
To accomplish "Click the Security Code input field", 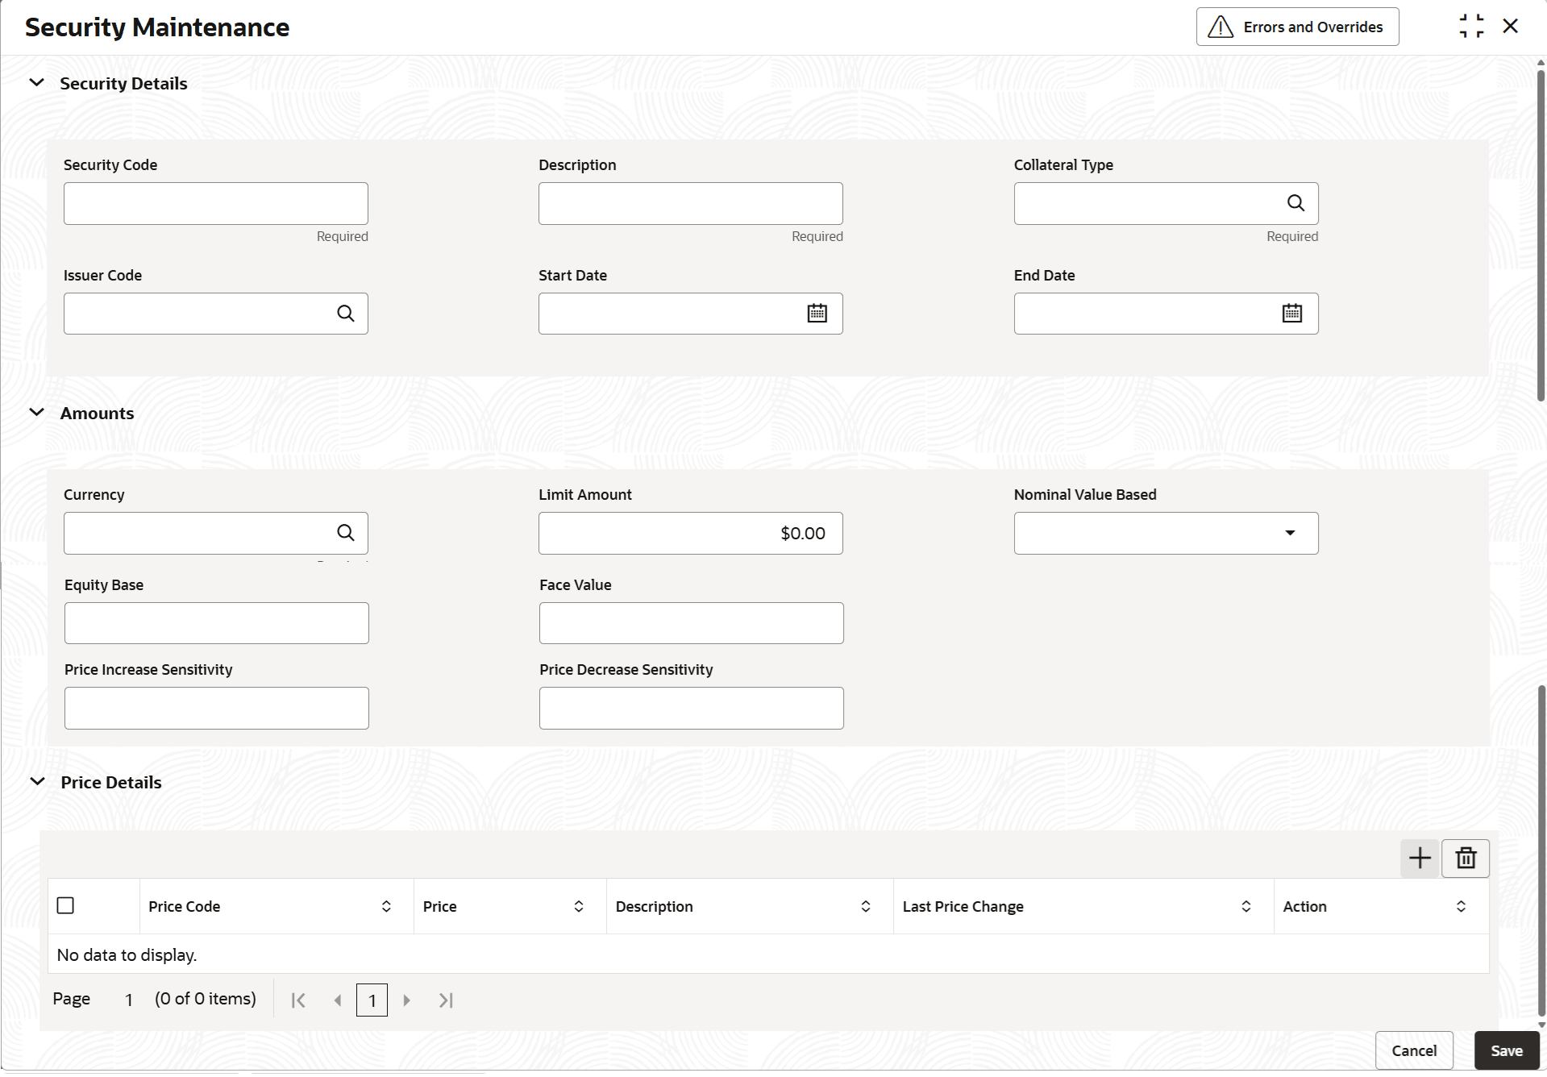I will point(216,203).
